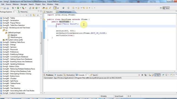177x99 pixels.
Task: Open the Navigate menu
Action: click(24, 4)
